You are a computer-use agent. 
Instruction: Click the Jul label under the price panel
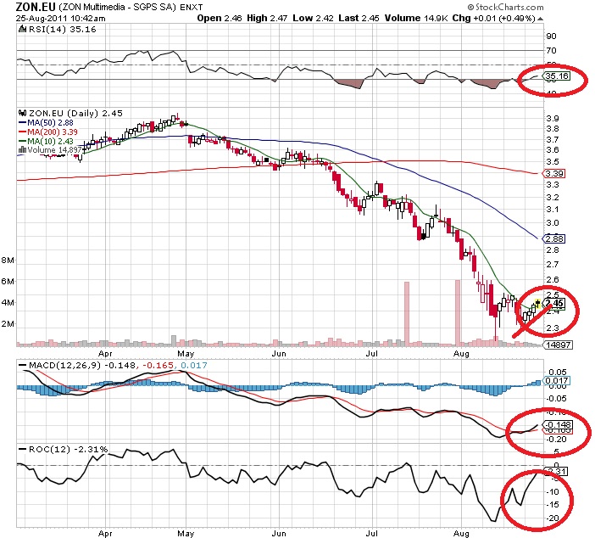[371, 353]
